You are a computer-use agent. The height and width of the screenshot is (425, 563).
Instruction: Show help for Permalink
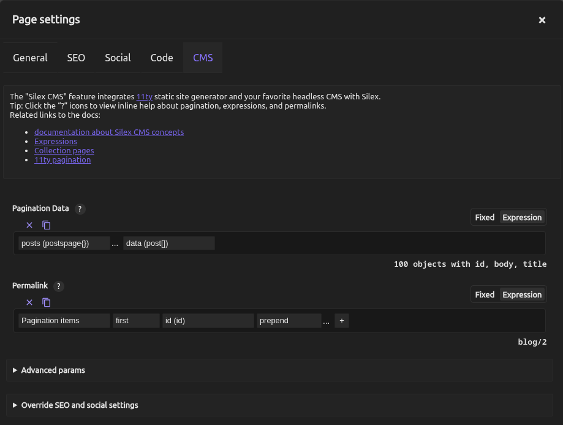click(x=59, y=286)
